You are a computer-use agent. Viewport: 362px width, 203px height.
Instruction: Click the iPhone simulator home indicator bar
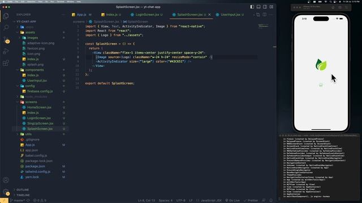(321, 129)
